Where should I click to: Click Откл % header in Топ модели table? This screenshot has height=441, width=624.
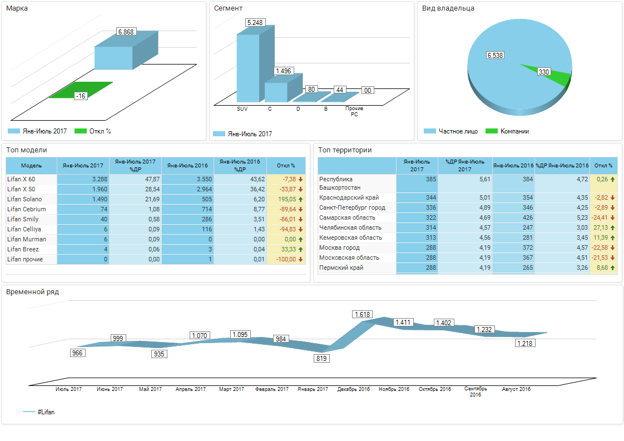tap(286, 166)
